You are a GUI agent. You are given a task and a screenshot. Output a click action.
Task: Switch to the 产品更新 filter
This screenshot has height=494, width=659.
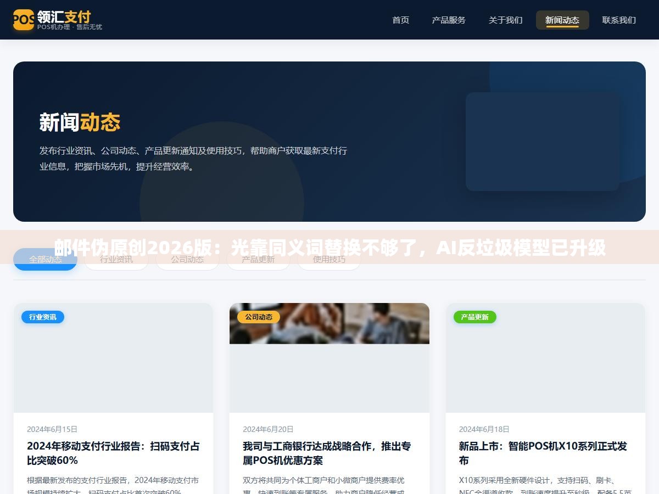coord(258,259)
